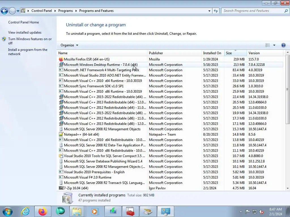290x217 pixels.
Task: Sort by Installed On column header
Action: [213, 53]
